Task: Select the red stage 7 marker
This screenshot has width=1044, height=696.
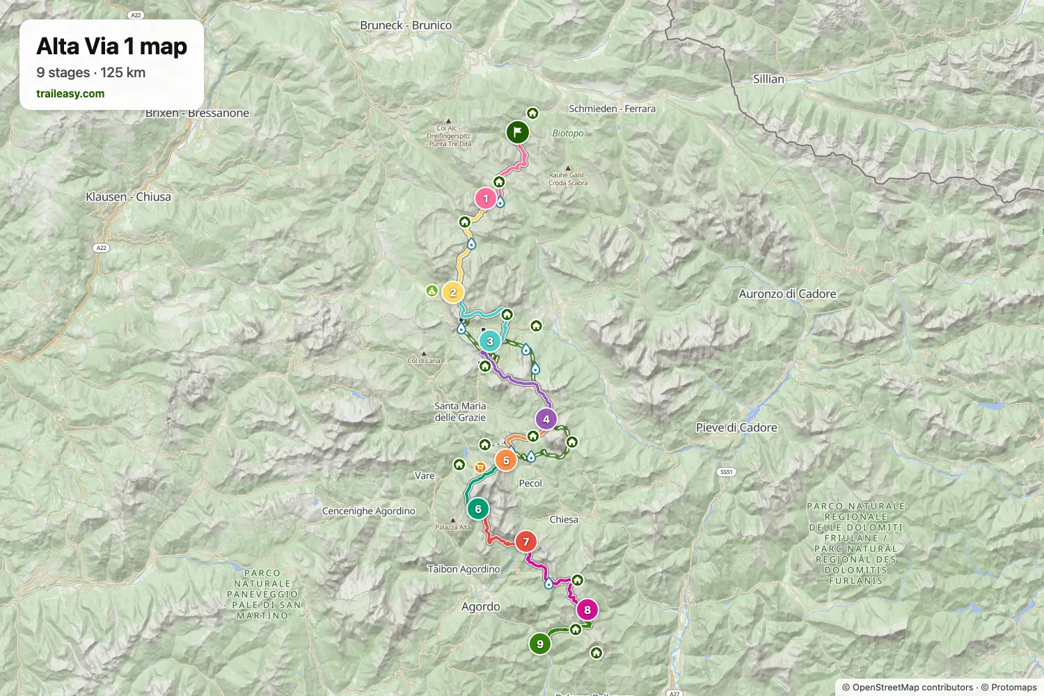Action: [526, 541]
